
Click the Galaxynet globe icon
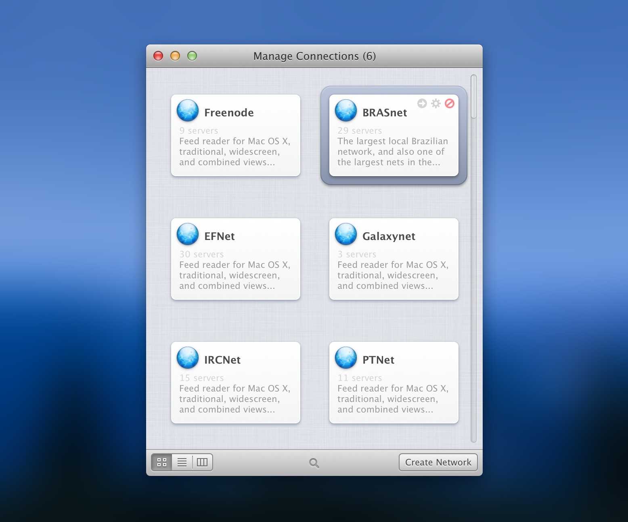(346, 234)
